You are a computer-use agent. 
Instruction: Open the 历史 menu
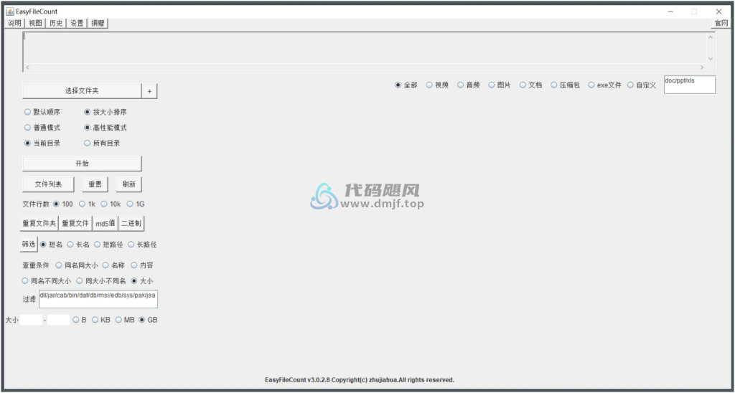[56, 24]
